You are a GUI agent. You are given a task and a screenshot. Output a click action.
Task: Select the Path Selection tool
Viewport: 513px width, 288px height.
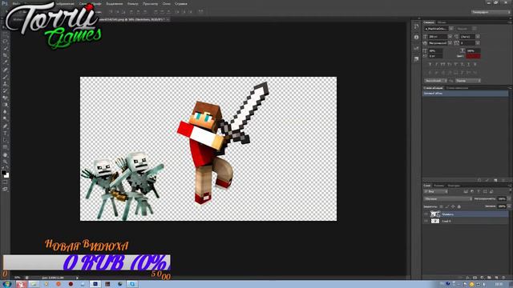pos(6,140)
